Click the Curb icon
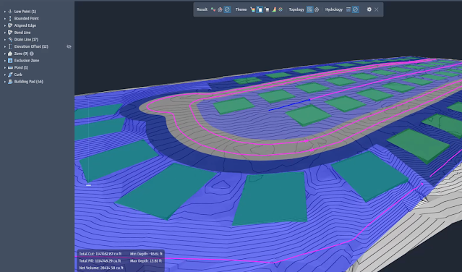The image size is (462, 272). pyautogui.click(x=10, y=75)
